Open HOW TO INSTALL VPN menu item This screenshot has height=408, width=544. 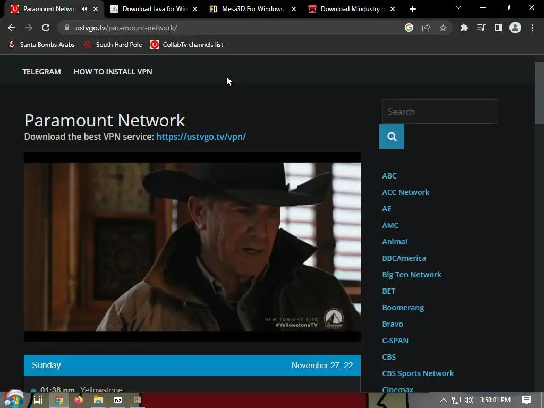[113, 72]
